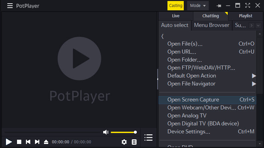
Task: Click the scrollbar up arrow in menu panel
Action: click(260, 34)
